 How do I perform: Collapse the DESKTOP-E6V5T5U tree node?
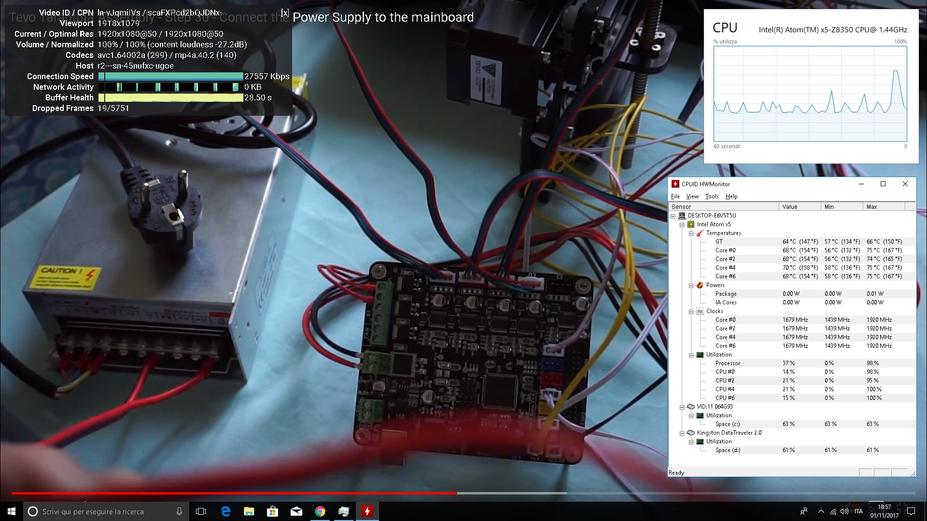pyautogui.click(x=673, y=216)
